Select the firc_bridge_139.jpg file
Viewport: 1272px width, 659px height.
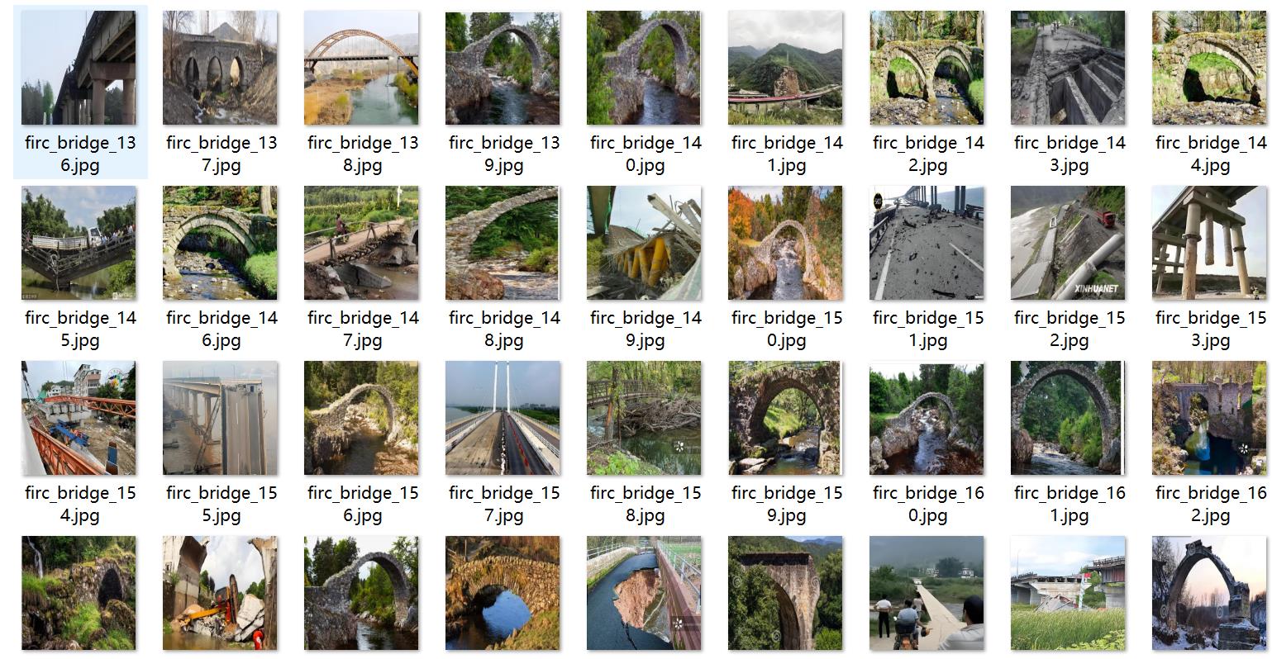pos(503,68)
